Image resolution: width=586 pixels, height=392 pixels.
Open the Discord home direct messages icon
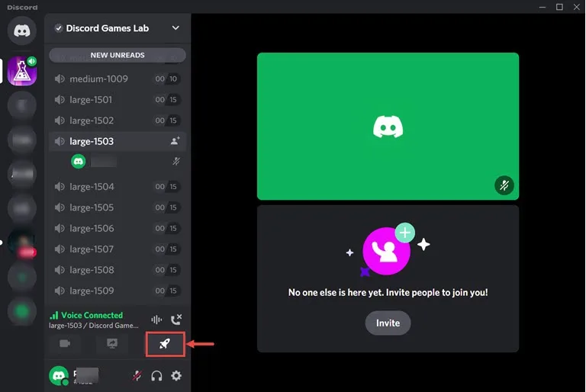[21, 31]
